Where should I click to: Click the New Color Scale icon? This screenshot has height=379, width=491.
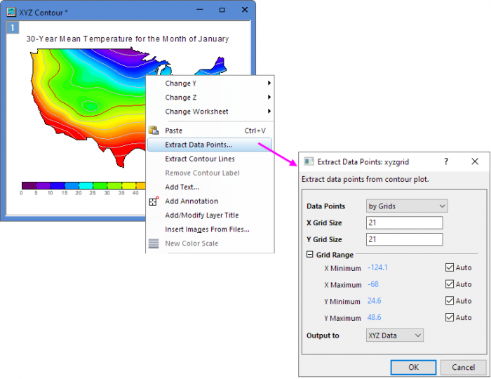coord(154,244)
